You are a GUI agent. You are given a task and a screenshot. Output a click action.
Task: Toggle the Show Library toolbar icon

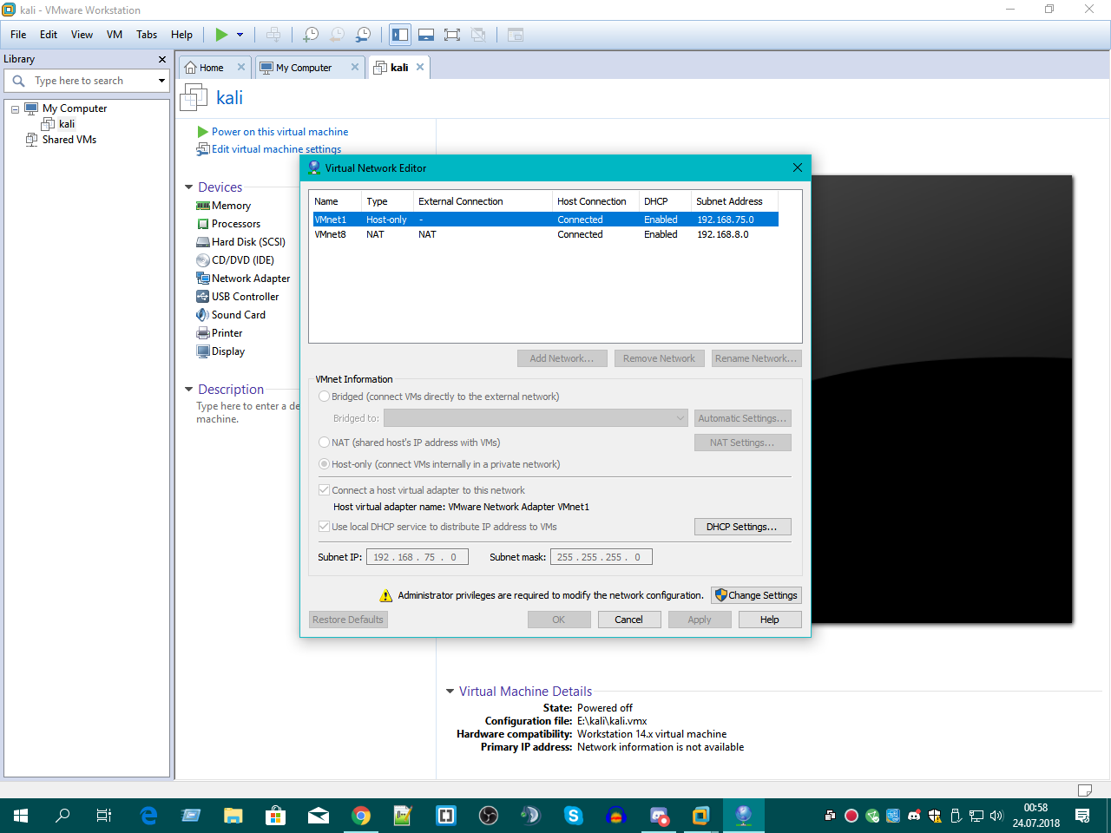tap(400, 35)
